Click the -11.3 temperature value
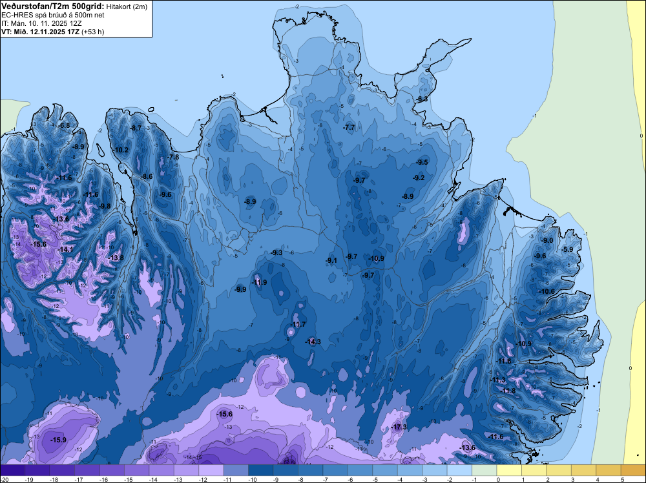The width and height of the screenshot is (646, 483). [498, 380]
